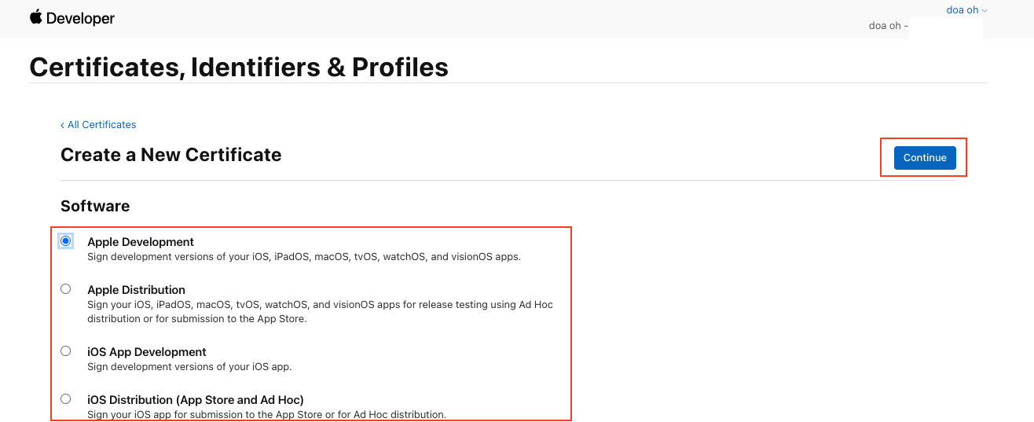Click the 'doa oh -' team name text

pyautogui.click(x=889, y=26)
